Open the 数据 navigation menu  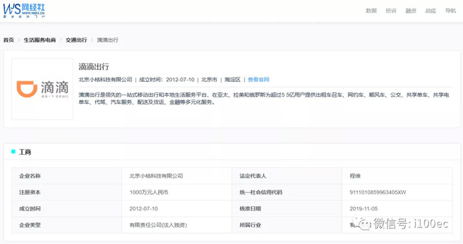coord(371,11)
